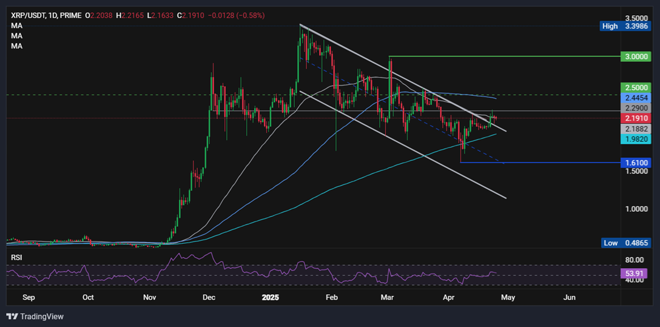Click the Sep date on time axis
This screenshot has height=327, width=660.
point(28,297)
